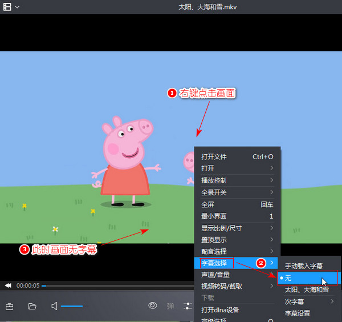Open the adjustment sliders settings icon

(x=188, y=306)
